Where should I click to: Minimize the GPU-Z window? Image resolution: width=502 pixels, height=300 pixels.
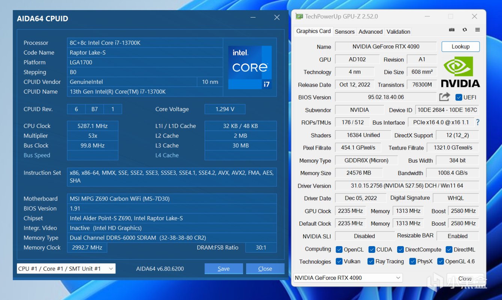click(427, 16)
